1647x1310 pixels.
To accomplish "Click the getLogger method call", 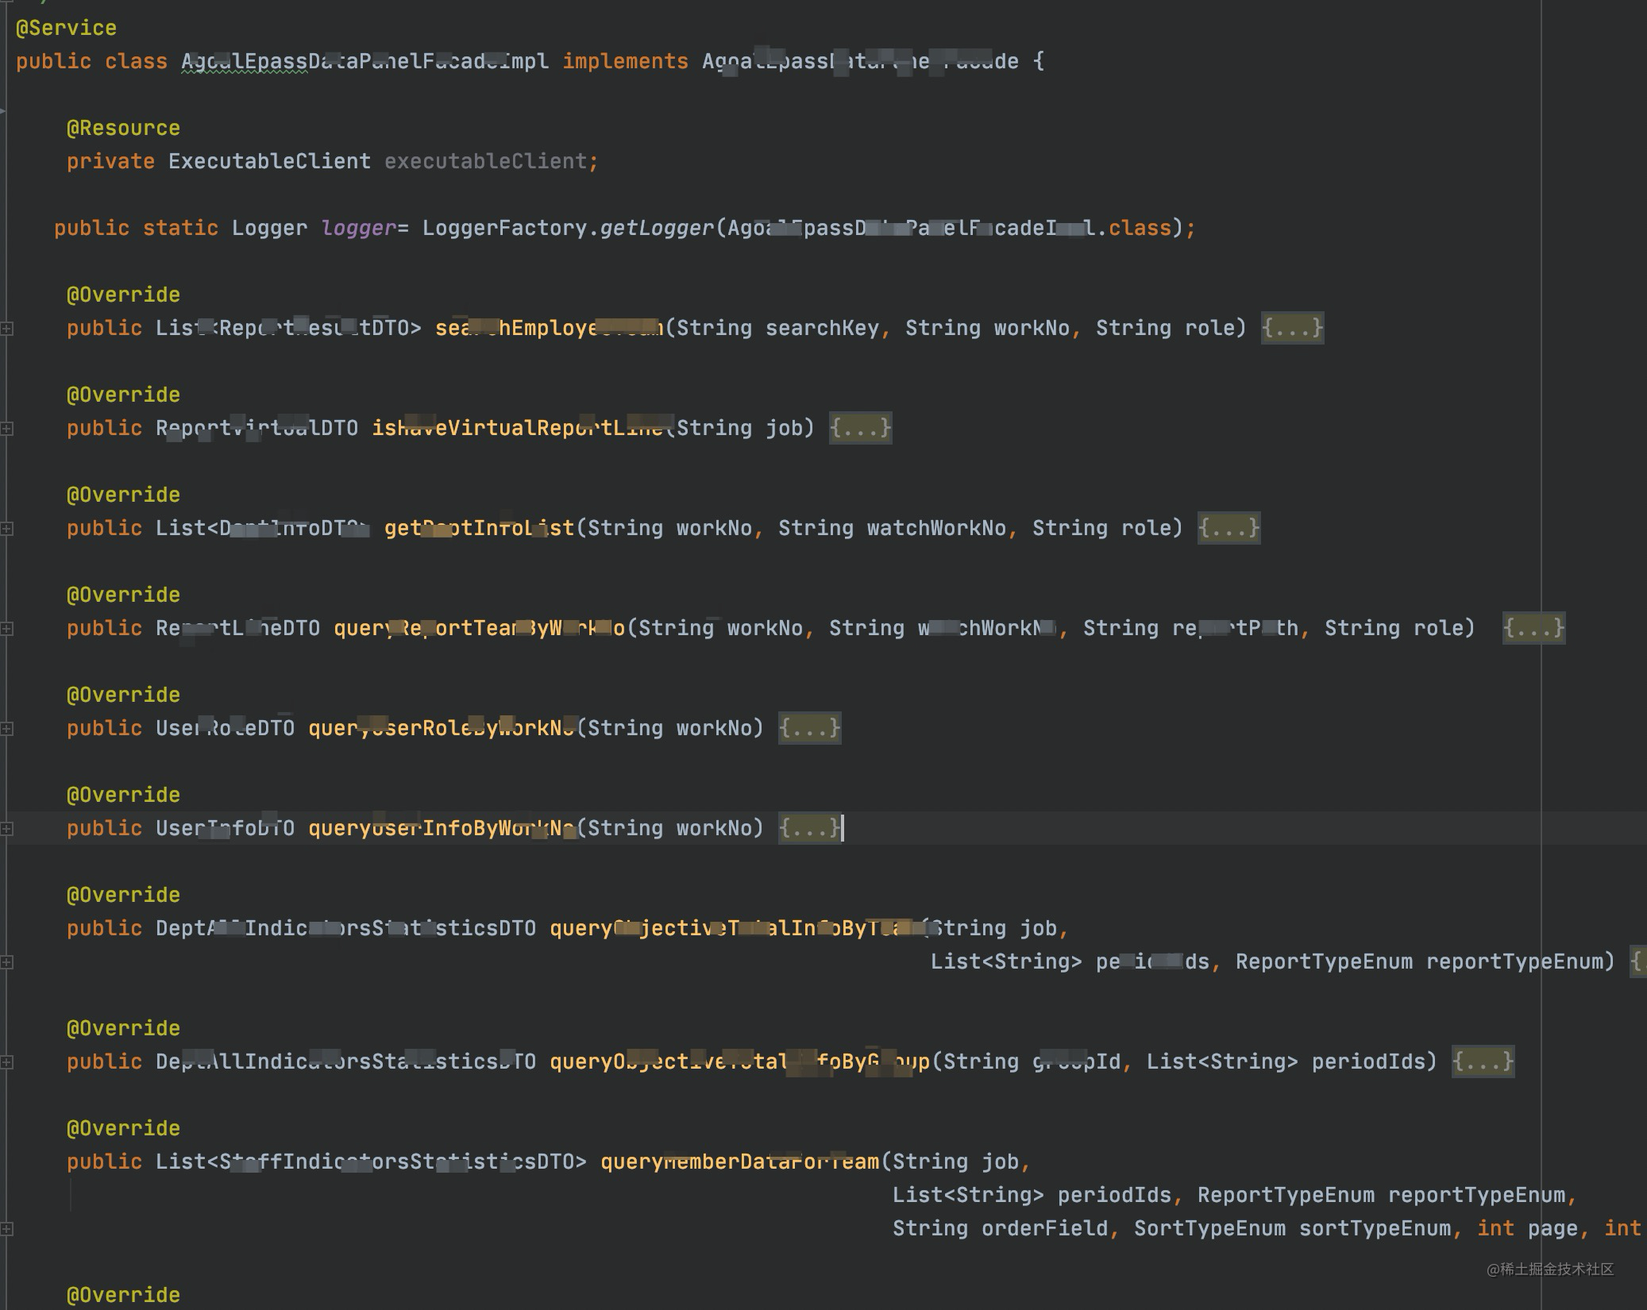I will point(657,228).
